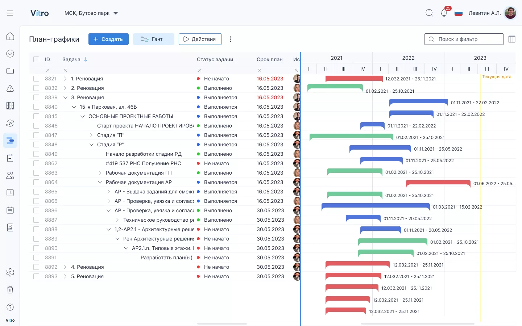Screen dimensions: 522x326
Task: Click the Поиск и фильтр search field
Action: click(x=464, y=39)
